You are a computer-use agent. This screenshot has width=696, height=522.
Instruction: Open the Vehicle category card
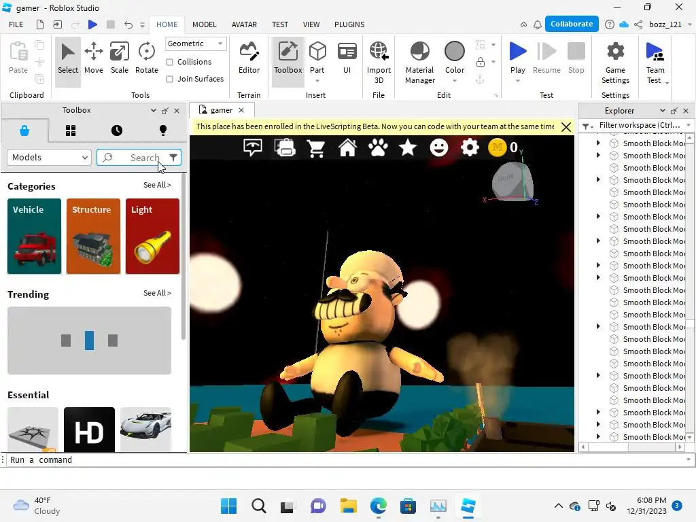(x=34, y=236)
